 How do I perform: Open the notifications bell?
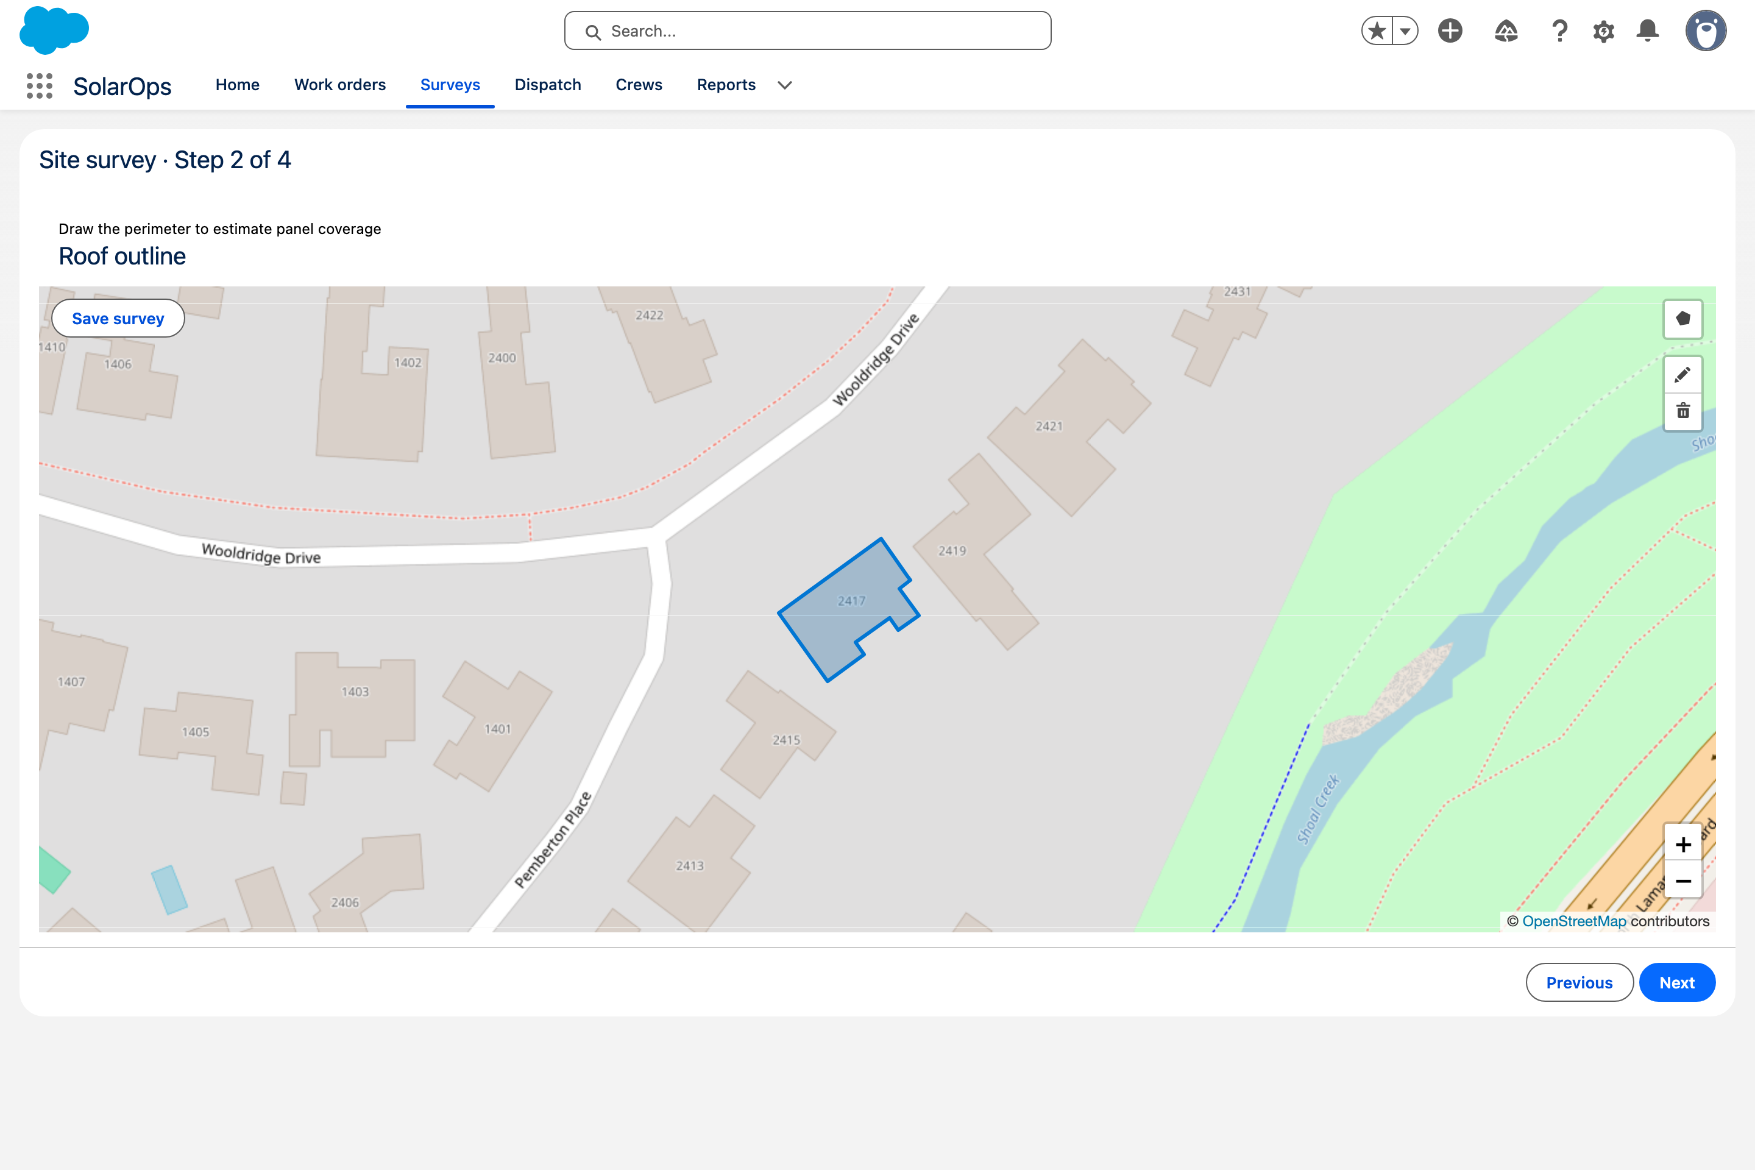click(x=1648, y=30)
